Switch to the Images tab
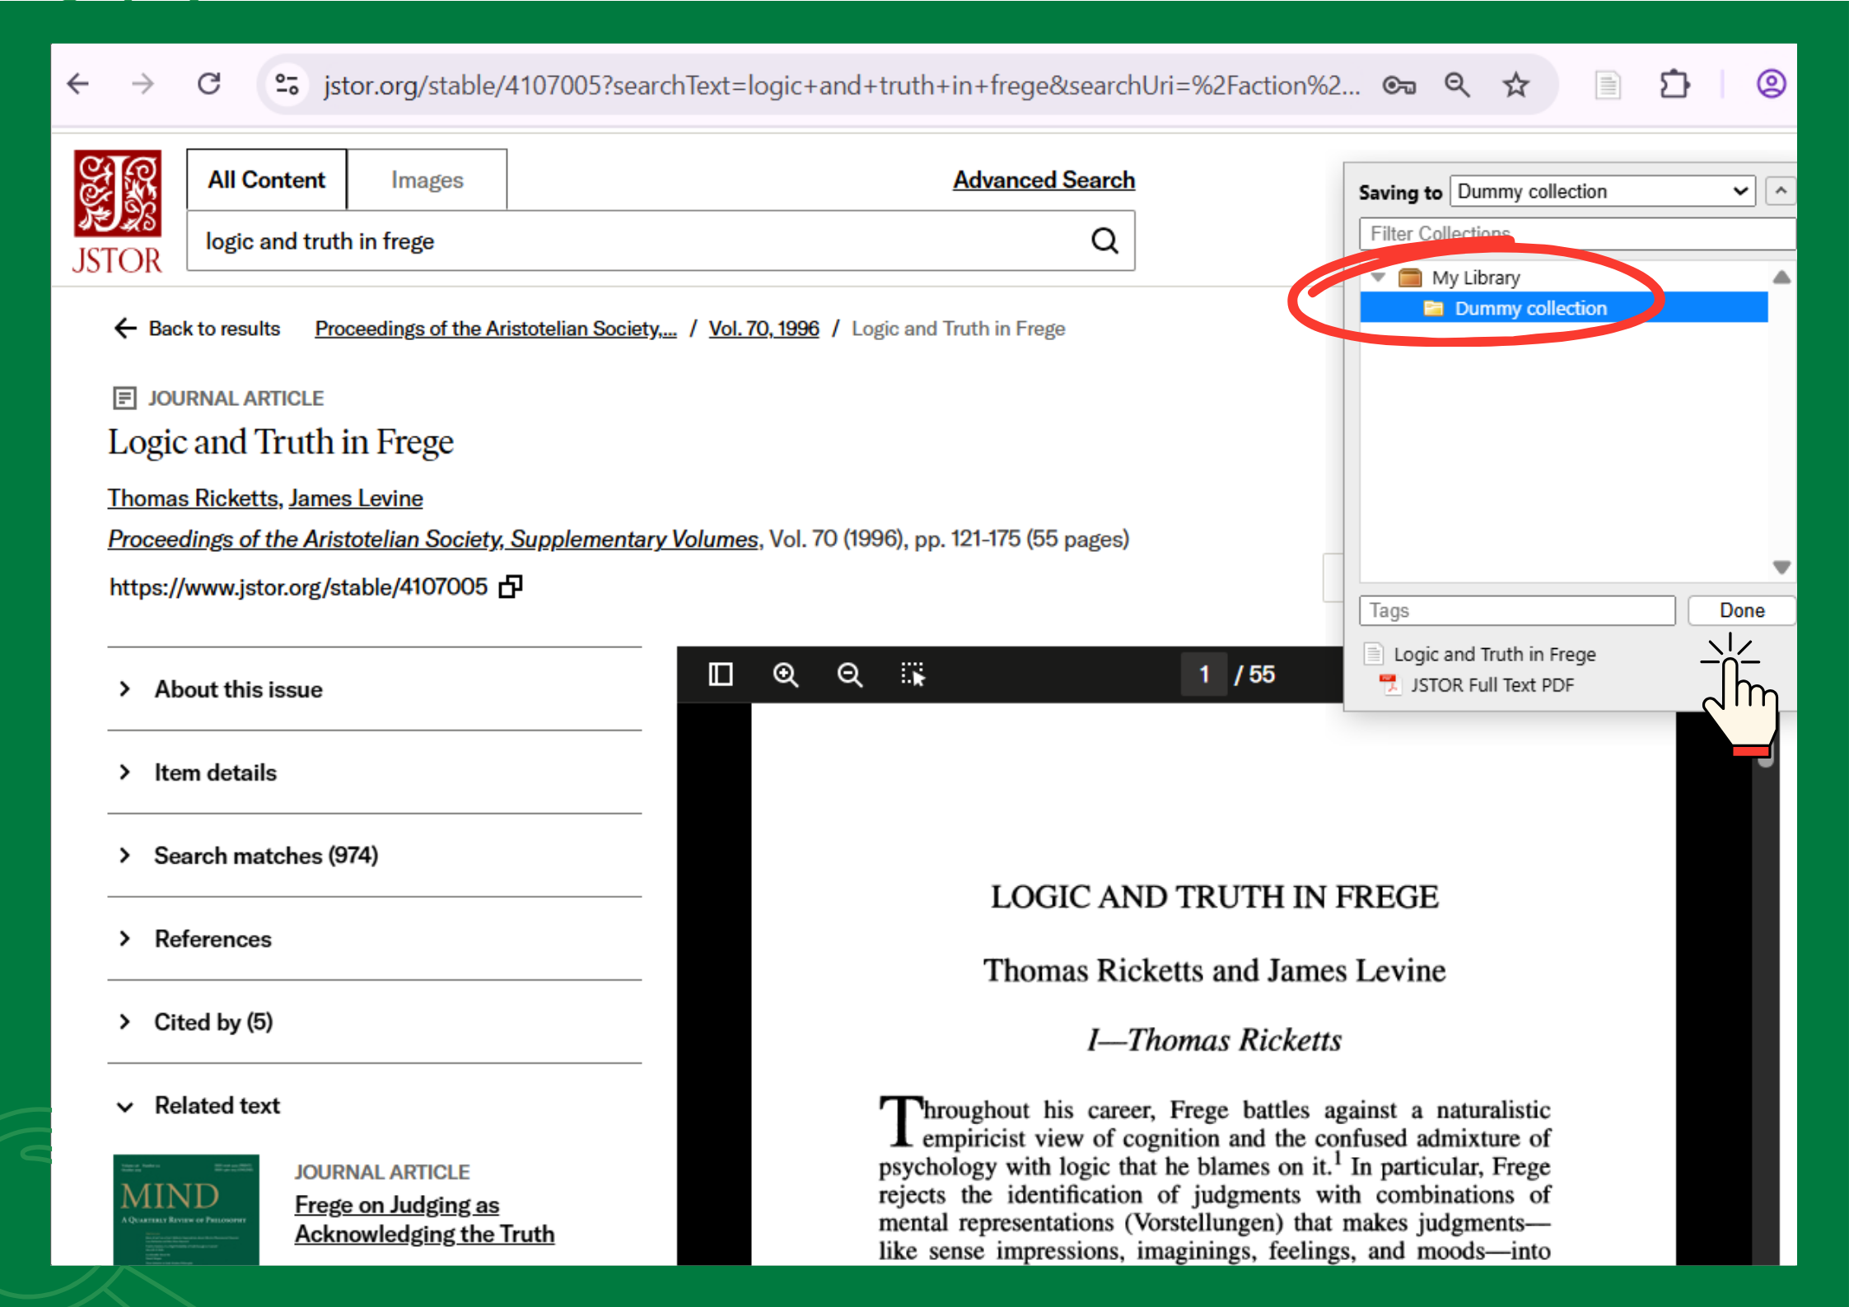Screen dimensions: 1849x1307 [427, 180]
